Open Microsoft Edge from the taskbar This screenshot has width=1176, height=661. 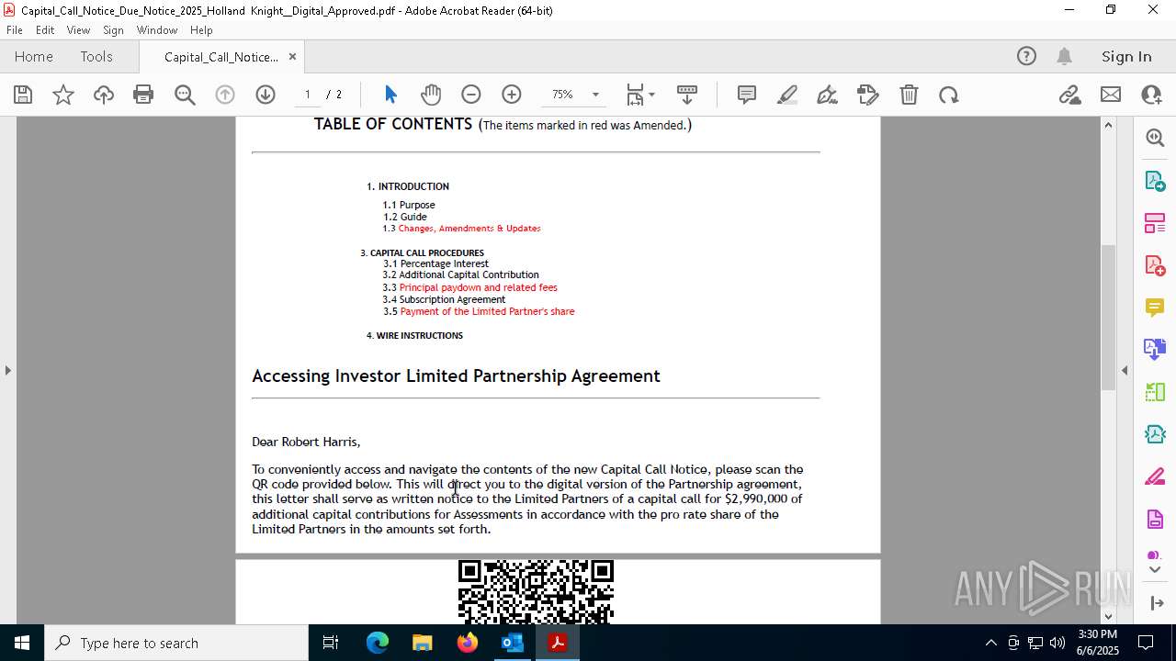pyautogui.click(x=378, y=643)
